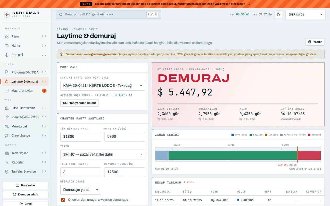This screenshot has height=206, width=330.
Task: Click the green Sayılır timeline segment
Action: pos(233,156)
